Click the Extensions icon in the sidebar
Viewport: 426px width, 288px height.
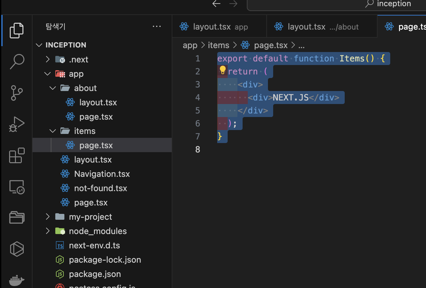tap(16, 156)
